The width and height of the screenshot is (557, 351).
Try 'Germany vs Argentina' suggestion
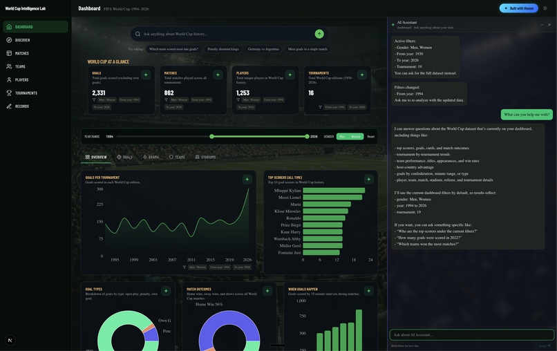coord(263,49)
